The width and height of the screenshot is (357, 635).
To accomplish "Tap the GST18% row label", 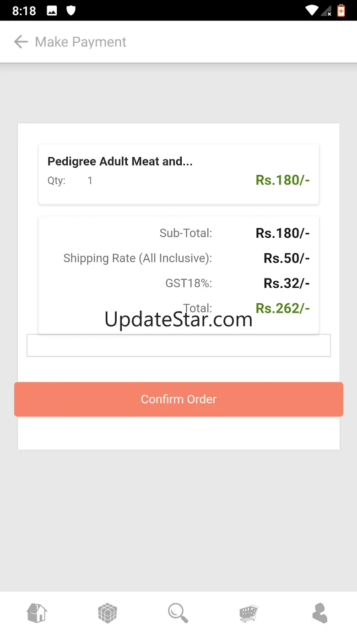I will click(x=189, y=284).
